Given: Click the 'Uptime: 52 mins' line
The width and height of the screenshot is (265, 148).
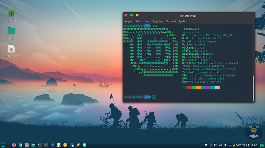Looking at the screenshot, I should 194,45.
